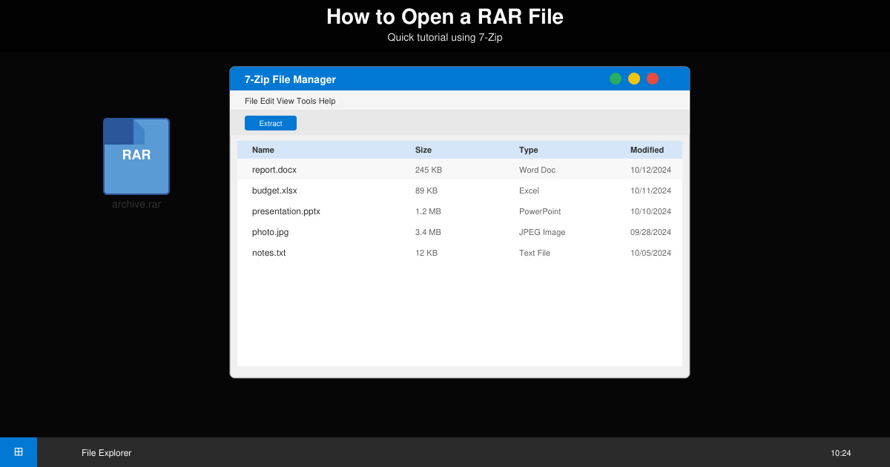This screenshot has width=890, height=467.
Task: Click the 09/28/2024 modified date
Action: [x=650, y=232]
